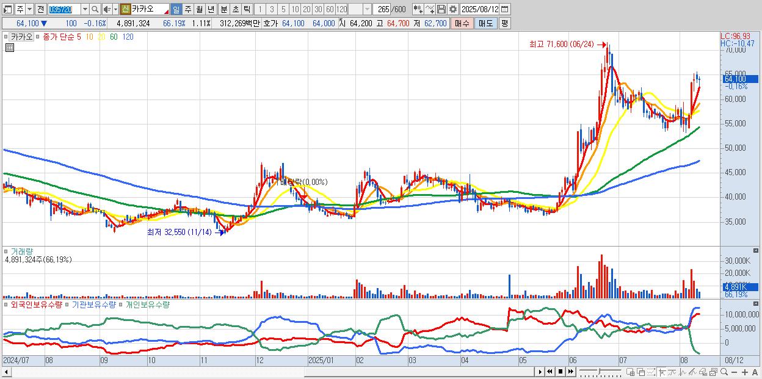Image resolution: width=762 pixels, height=379 pixels.
Task: Click the save chart floppy disk icon
Action: [x=441, y=9]
